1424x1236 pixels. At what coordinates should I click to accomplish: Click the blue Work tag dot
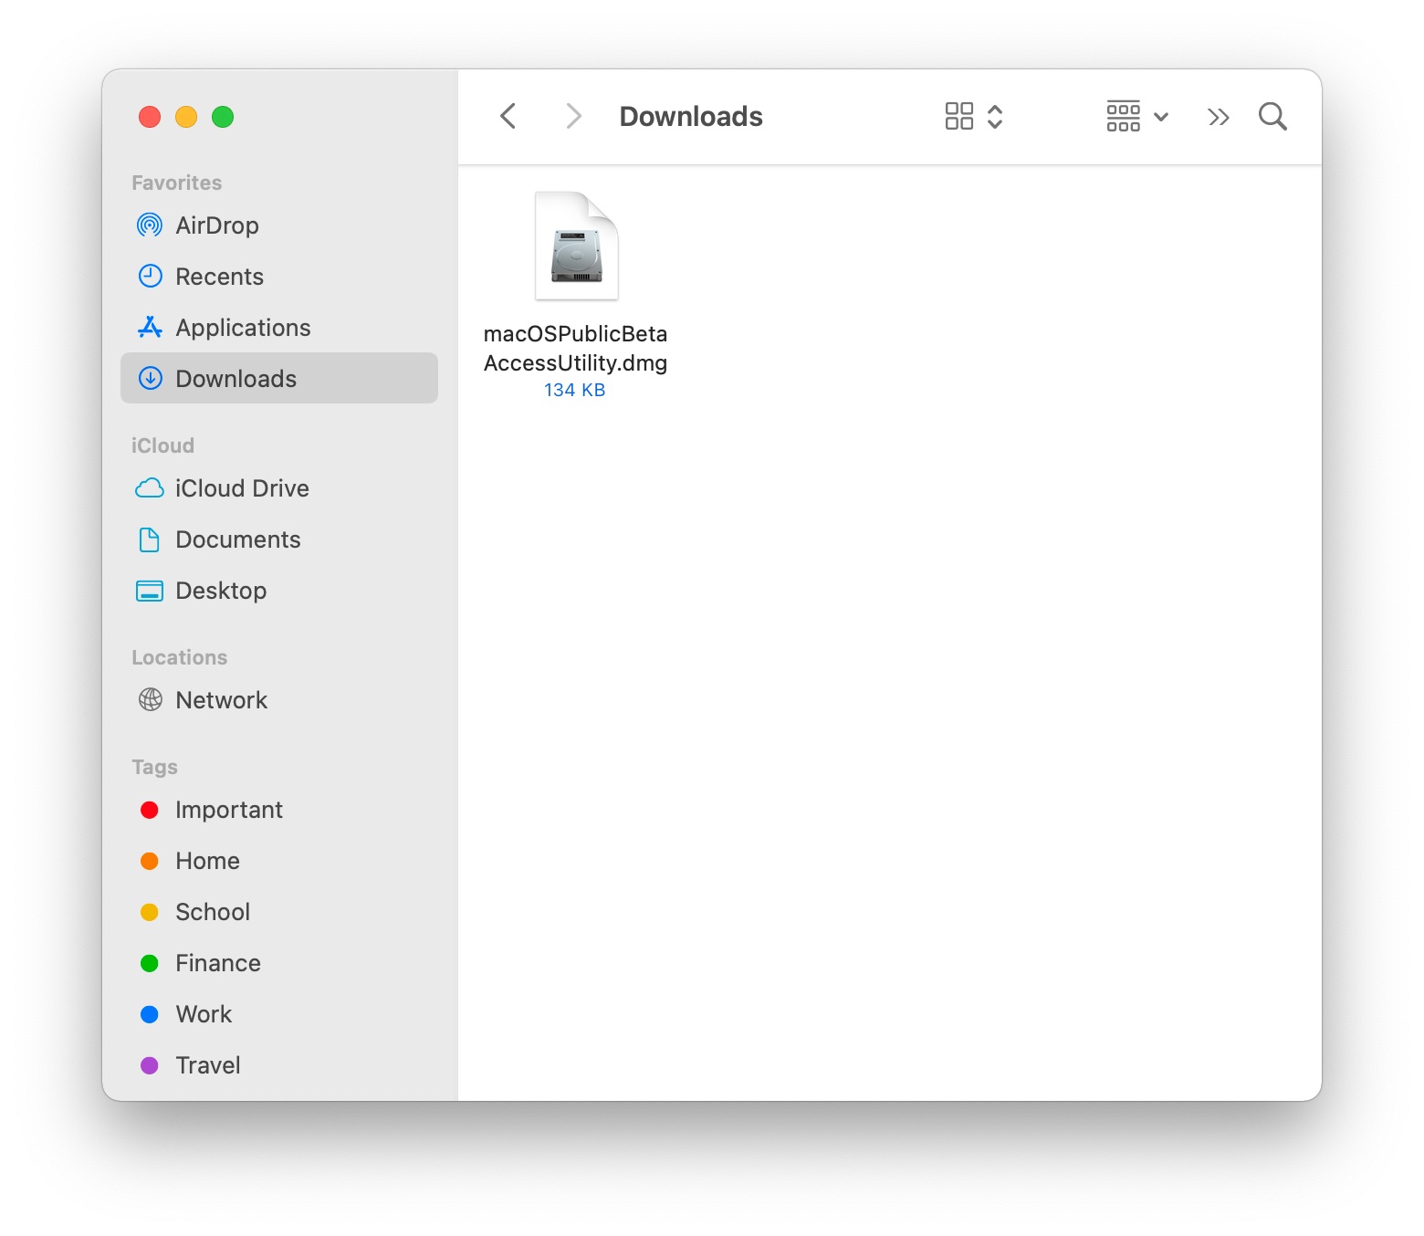click(x=150, y=1014)
